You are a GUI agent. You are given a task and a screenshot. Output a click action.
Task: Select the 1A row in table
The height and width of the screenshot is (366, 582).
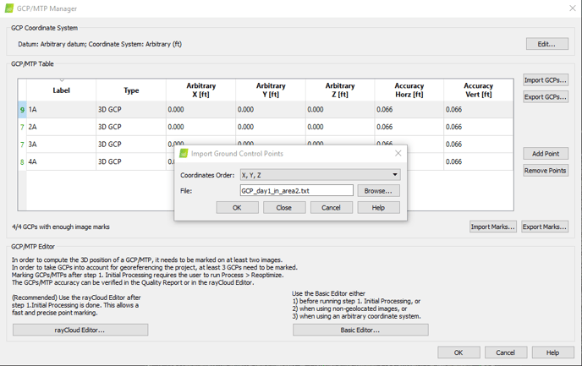(61, 110)
